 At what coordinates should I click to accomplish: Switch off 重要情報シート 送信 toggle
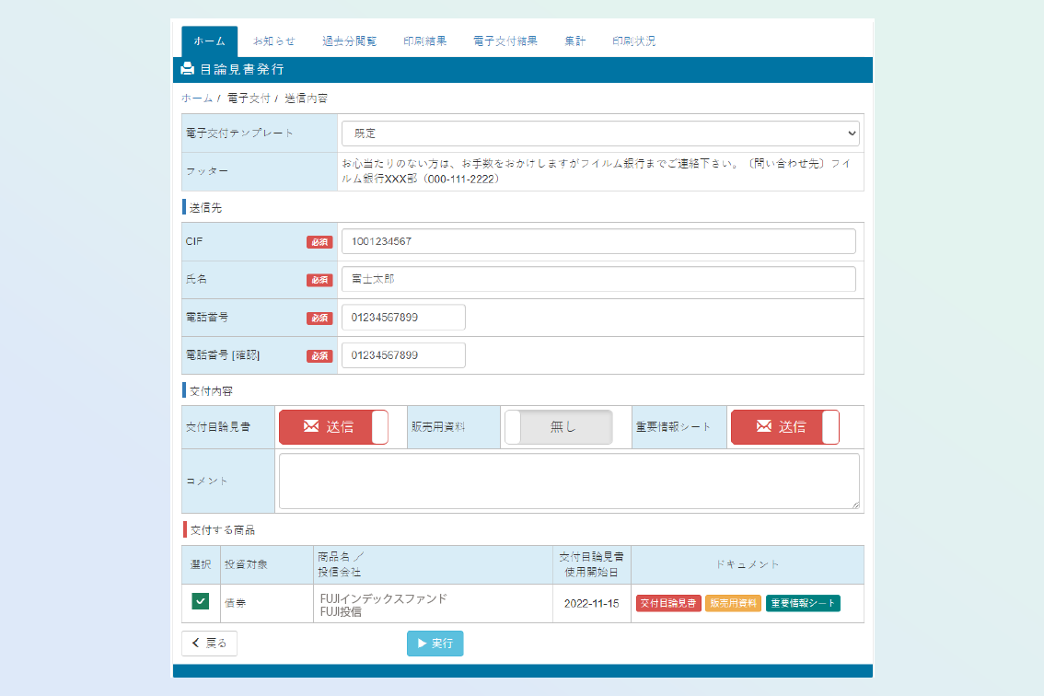point(785,427)
